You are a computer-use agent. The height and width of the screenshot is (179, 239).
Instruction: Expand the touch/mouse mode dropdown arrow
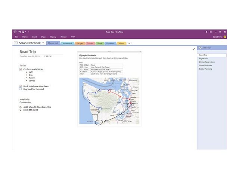[25, 32]
